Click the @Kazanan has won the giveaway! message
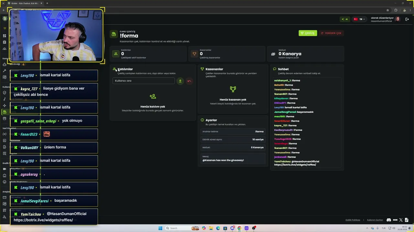Screen dimensions: 414x232 223,160
